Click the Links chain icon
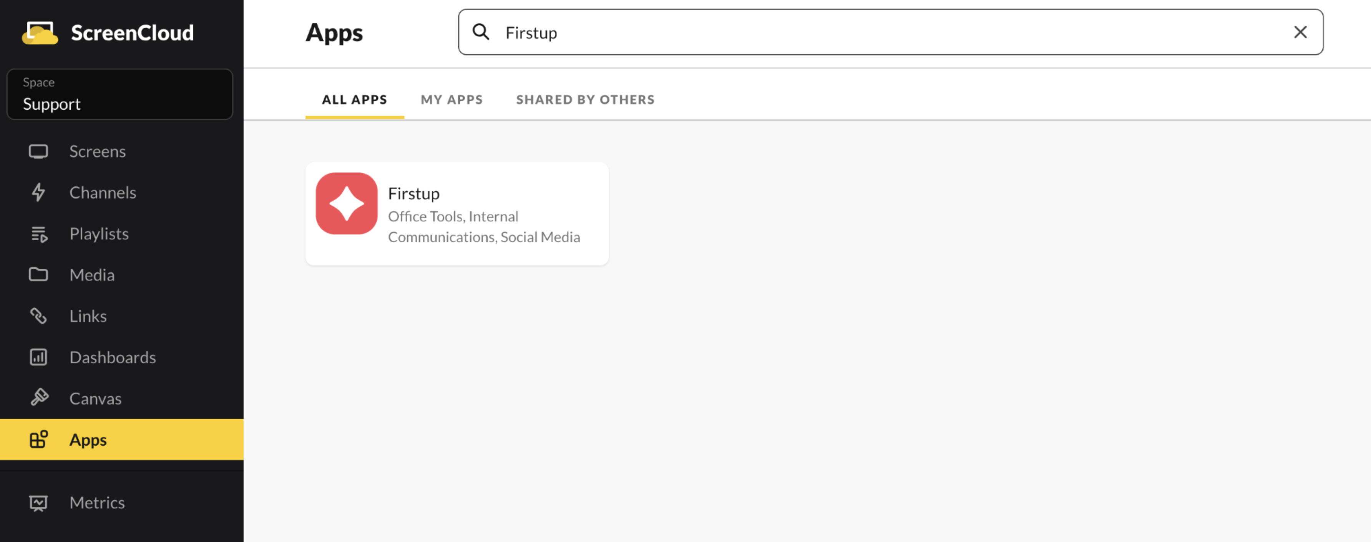Screen dimensions: 1371x542 click(38, 316)
